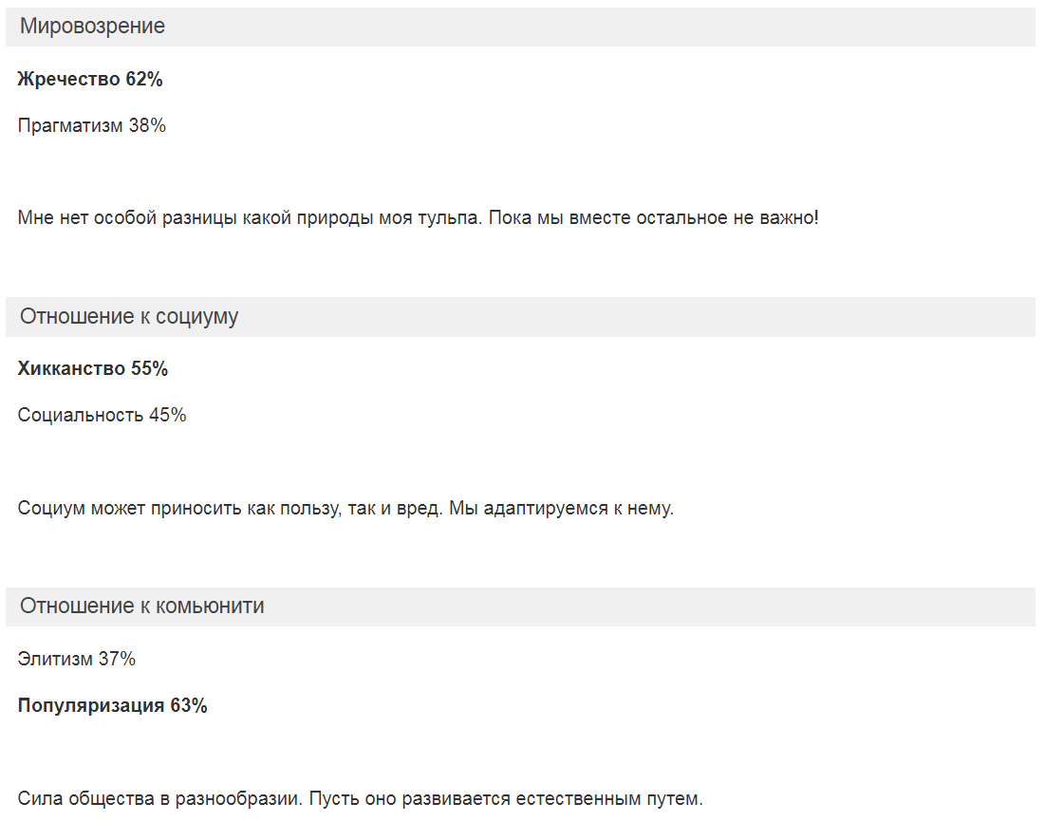Click the Прагматизм 38% line
1045x840 pixels.
[x=91, y=126]
